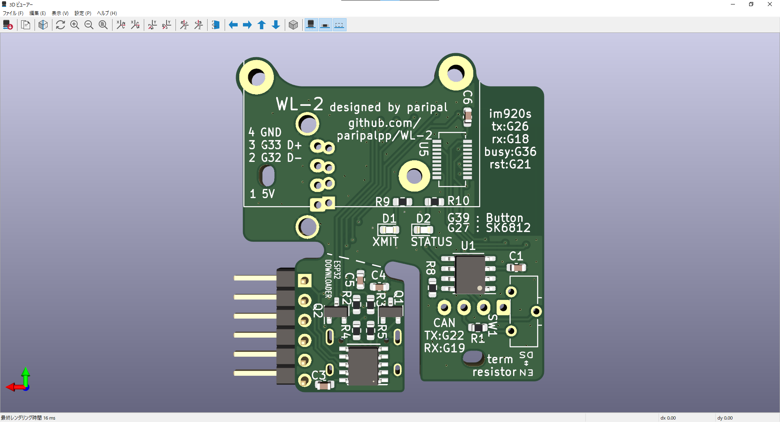Open the 設定 menu

(82, 13)
